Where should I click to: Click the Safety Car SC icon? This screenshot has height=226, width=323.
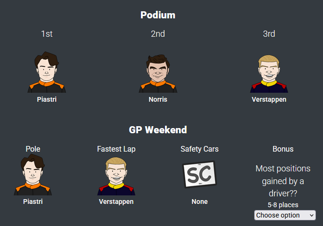click(199, 175)
